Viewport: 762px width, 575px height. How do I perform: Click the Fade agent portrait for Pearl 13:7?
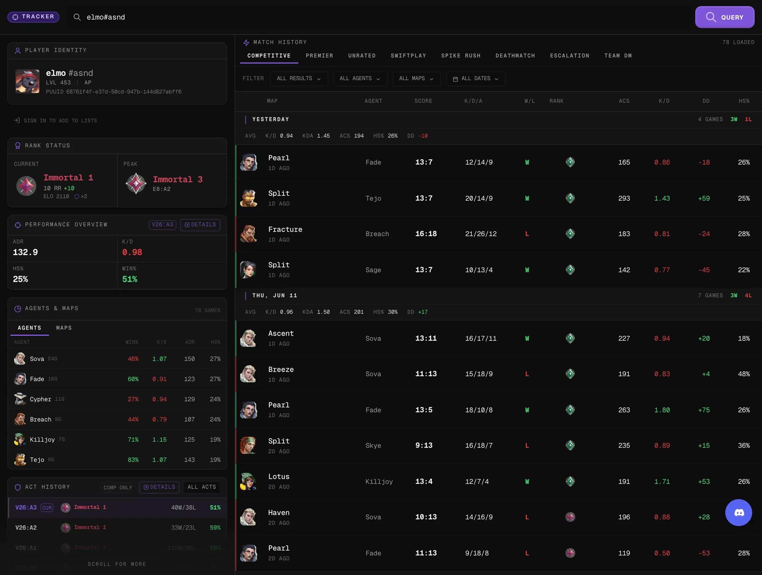(x=248, y=162)
